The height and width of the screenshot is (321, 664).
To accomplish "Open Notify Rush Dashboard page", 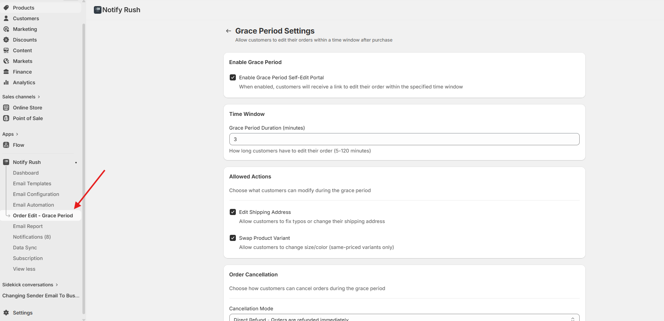I will (x=26, y=173).
